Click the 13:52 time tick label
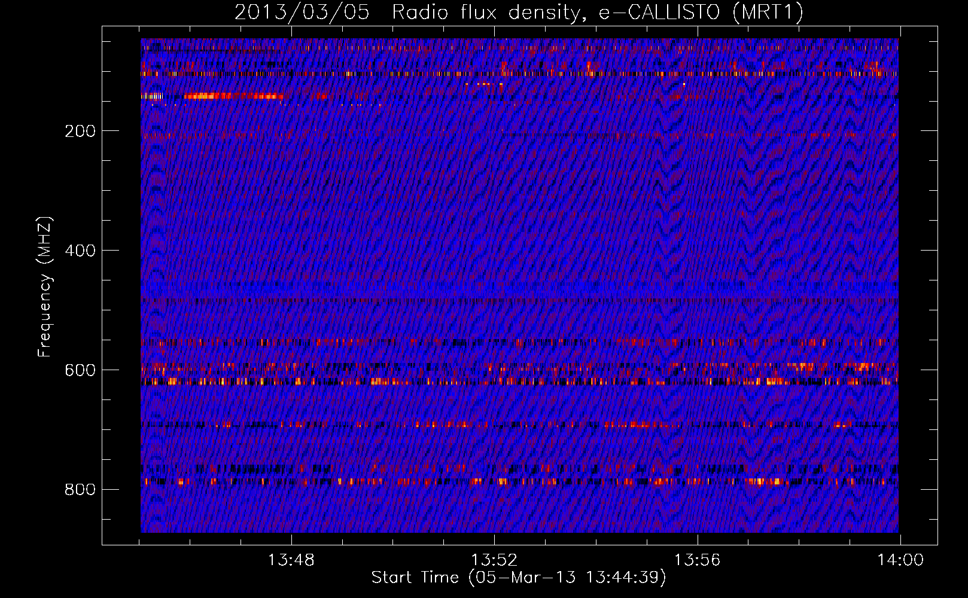Image resolution: width=968 pixels, height=598 pixels. click(x=494, y=560)
